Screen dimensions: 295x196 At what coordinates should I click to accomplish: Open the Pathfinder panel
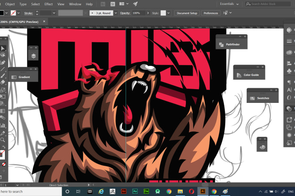point(230,45)
